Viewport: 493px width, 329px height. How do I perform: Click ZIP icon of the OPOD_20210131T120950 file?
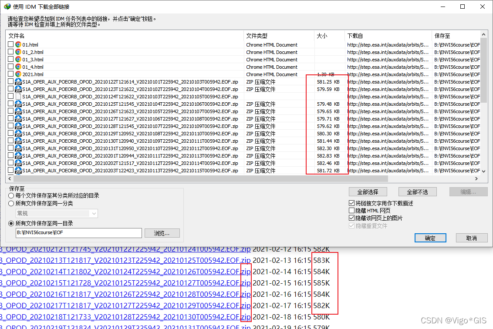coord(18,148)
